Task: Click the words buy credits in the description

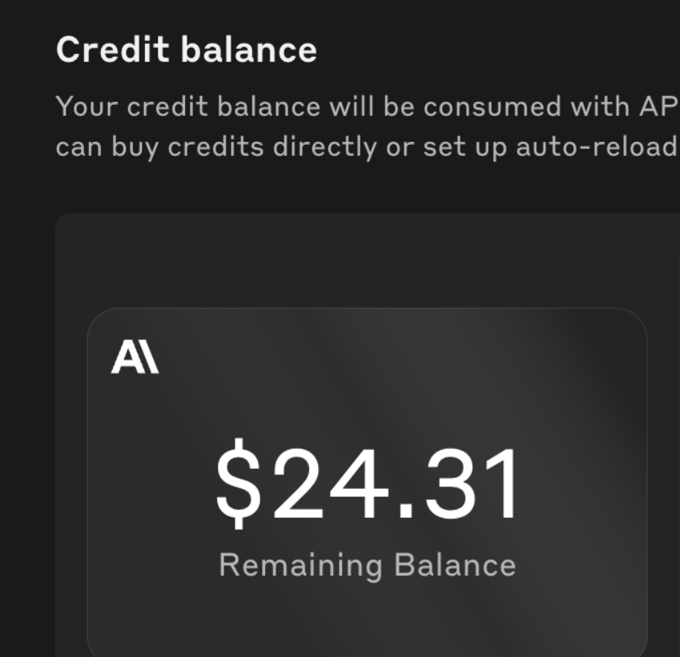Action: (x=187, y=148)
